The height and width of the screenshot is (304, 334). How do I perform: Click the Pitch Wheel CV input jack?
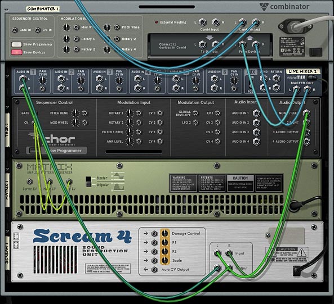pos(117,27)
